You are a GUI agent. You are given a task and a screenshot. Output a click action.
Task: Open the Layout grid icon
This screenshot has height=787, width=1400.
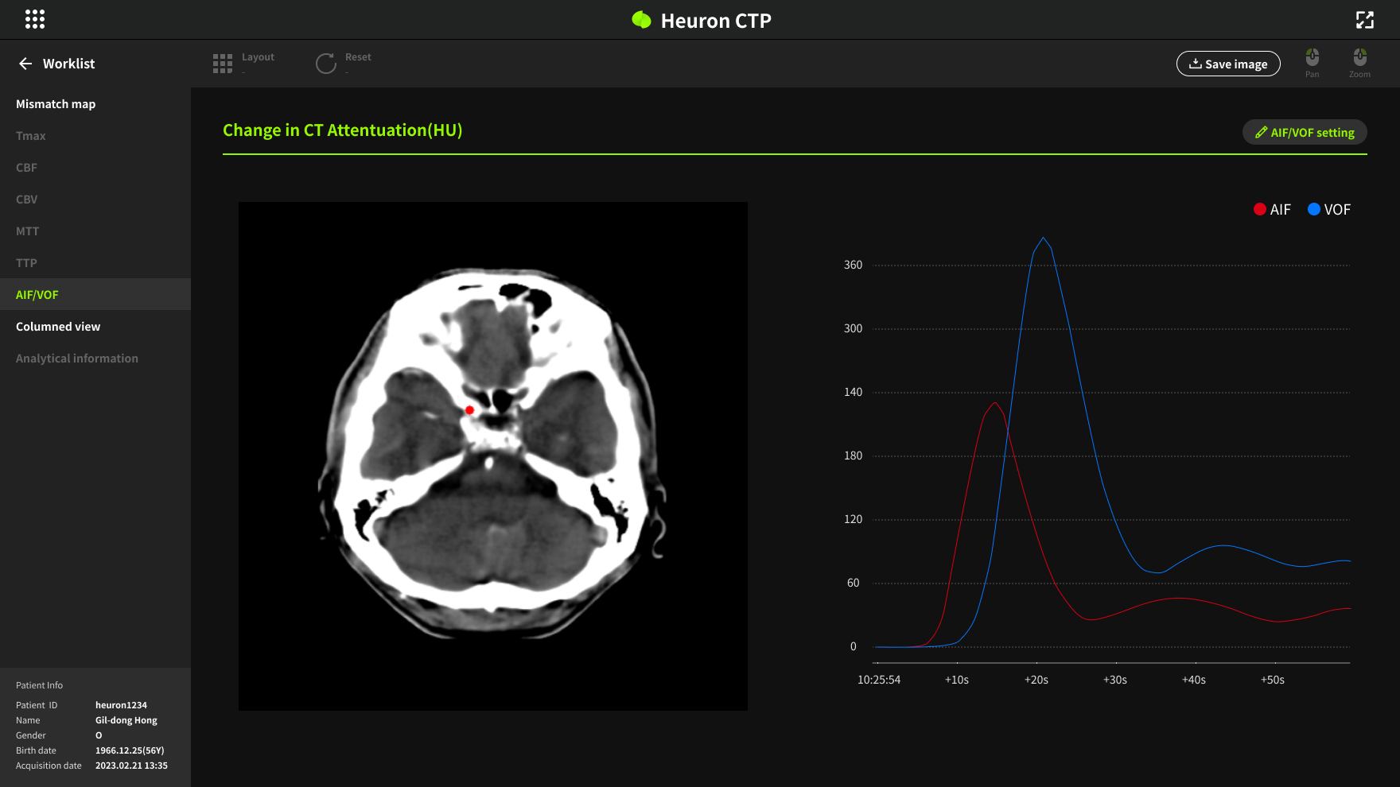coord(223,64)
